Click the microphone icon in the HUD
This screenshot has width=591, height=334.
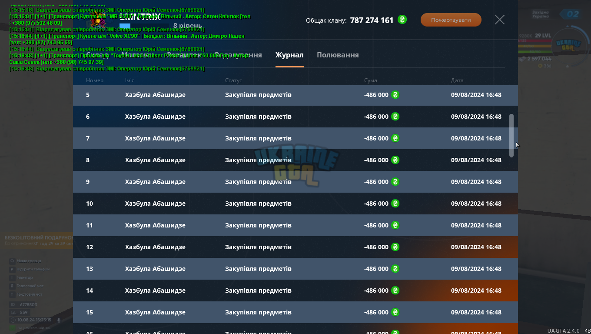(59, 320)
